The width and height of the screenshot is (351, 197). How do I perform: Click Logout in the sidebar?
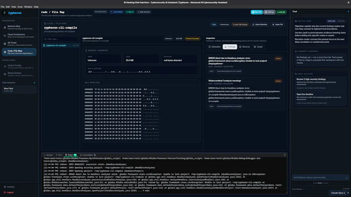(x=9, y=192)
